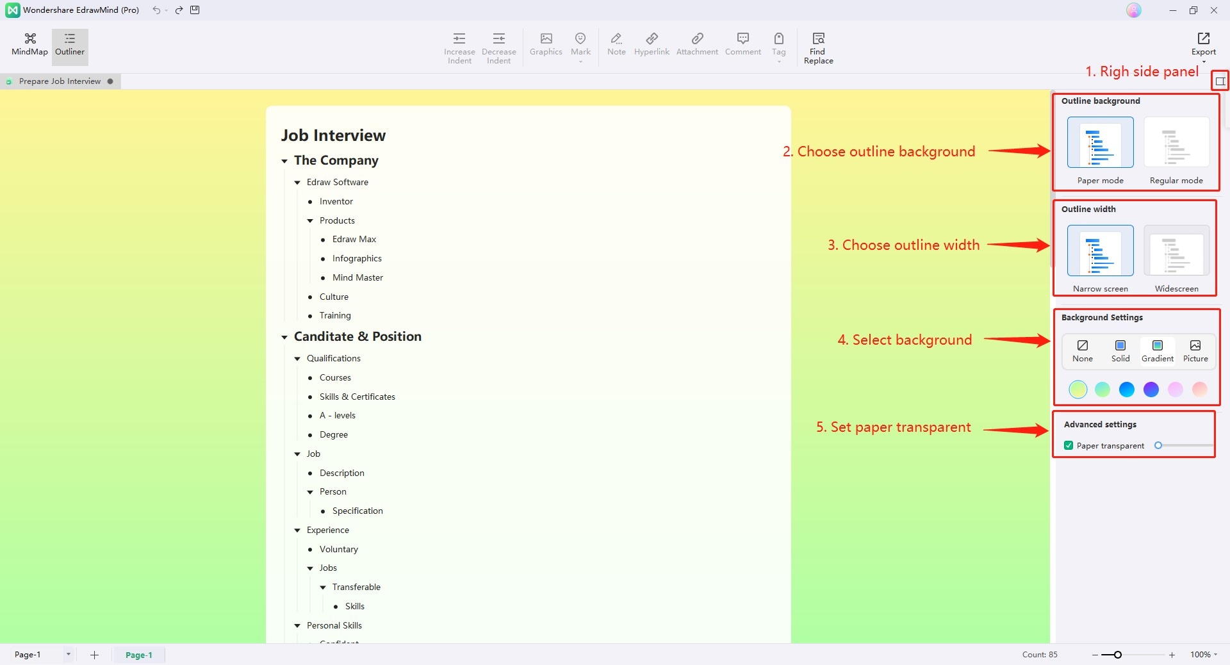Collapse the Jobs node

point(310,568)
